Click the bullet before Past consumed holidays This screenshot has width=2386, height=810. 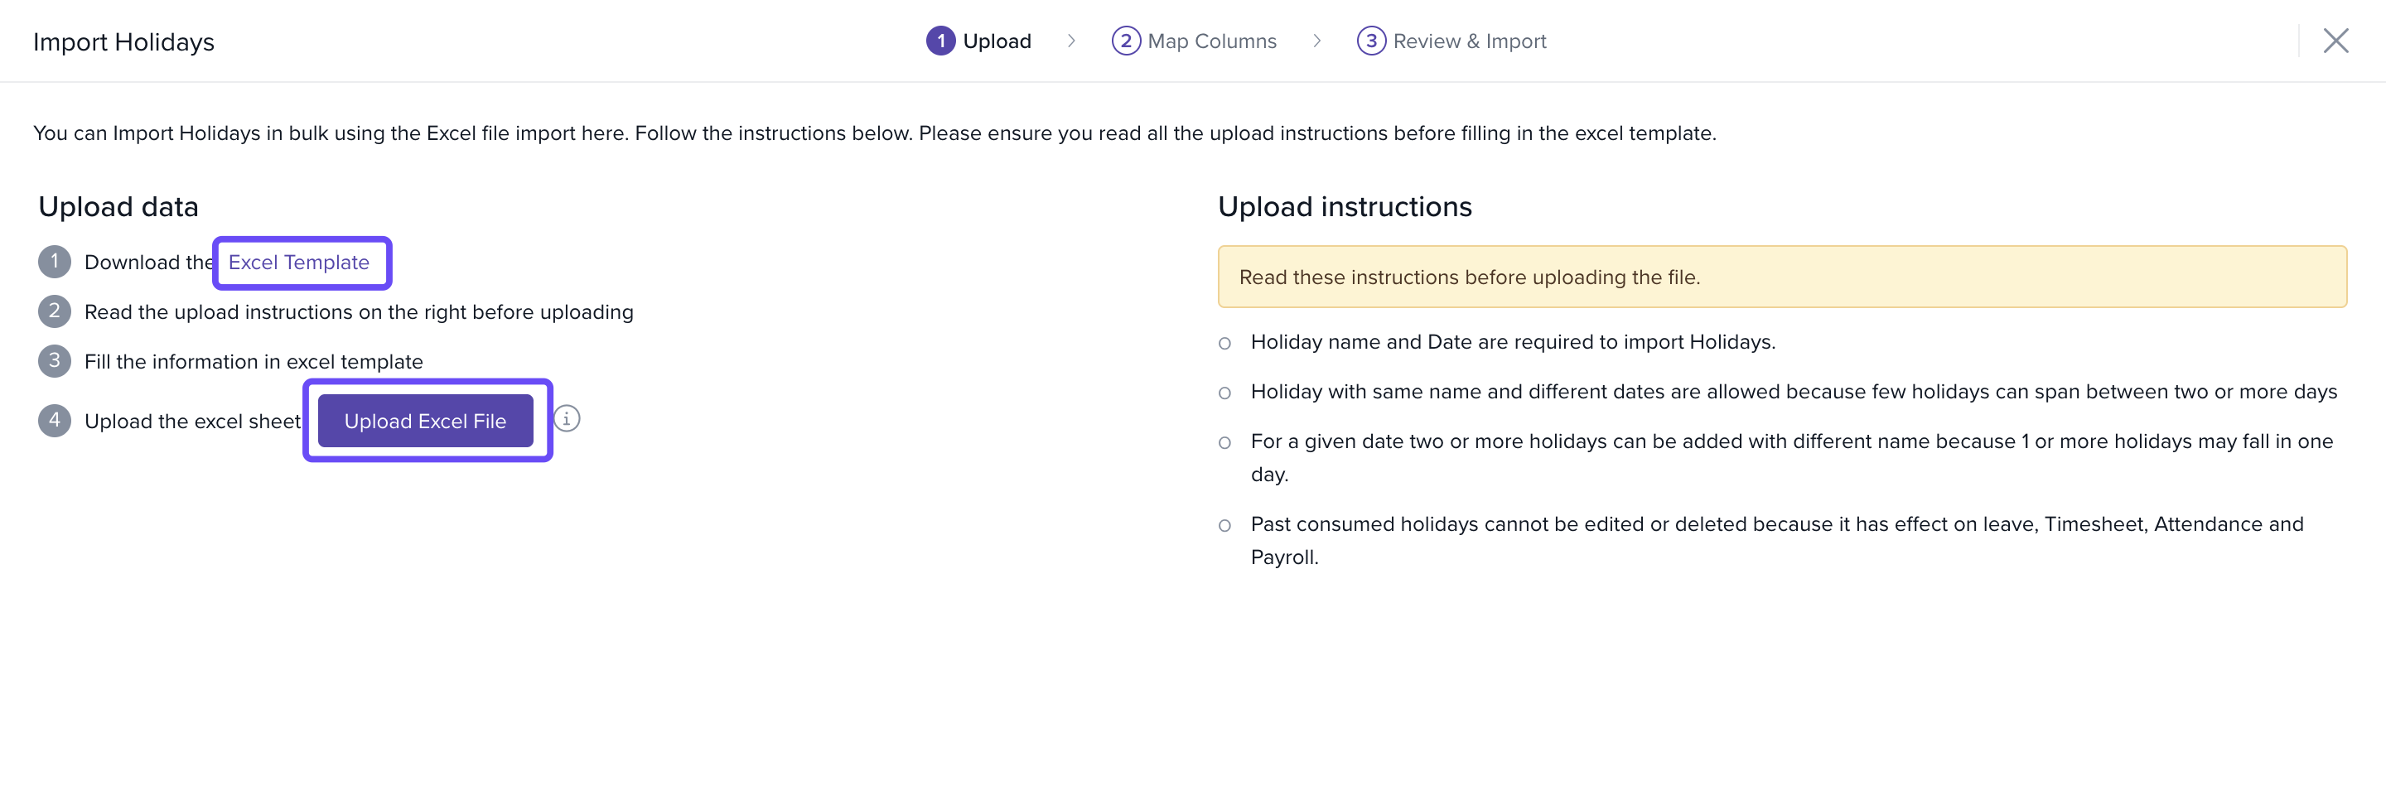pyautogui.click(x=1224, y=526)
